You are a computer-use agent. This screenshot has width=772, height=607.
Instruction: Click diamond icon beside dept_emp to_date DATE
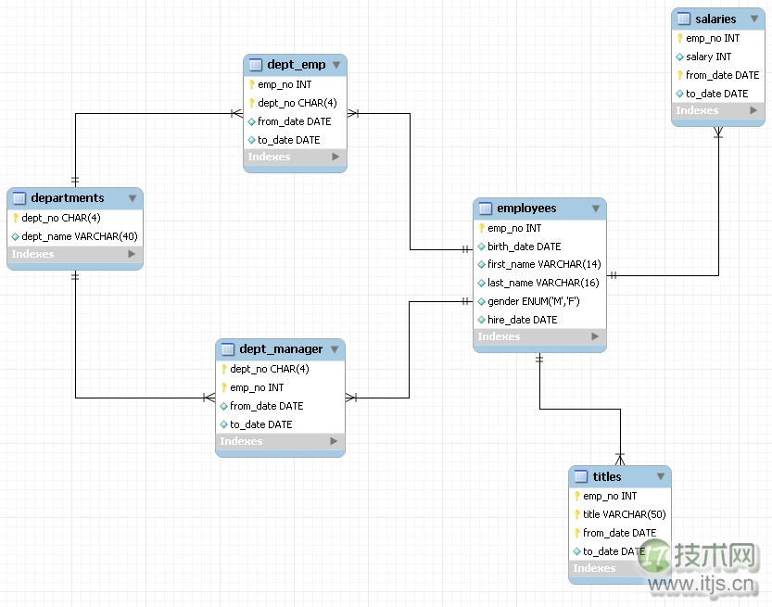pos(251,140)
